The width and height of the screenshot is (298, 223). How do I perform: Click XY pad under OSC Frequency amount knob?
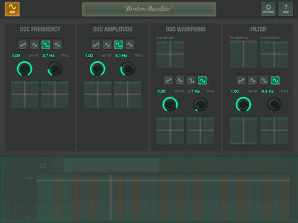[x=25, y=94]
